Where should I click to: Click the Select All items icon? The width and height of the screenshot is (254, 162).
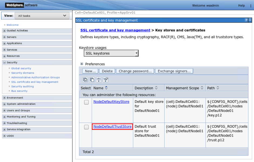click(85, 80)
